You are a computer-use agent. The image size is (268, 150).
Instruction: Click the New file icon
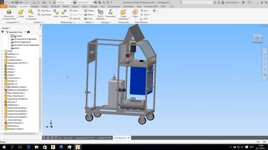coord(7,2)
